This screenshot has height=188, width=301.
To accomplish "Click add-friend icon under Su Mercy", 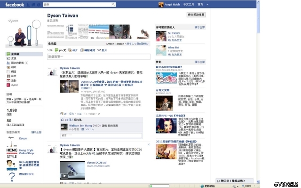I will tap(169, 40).
